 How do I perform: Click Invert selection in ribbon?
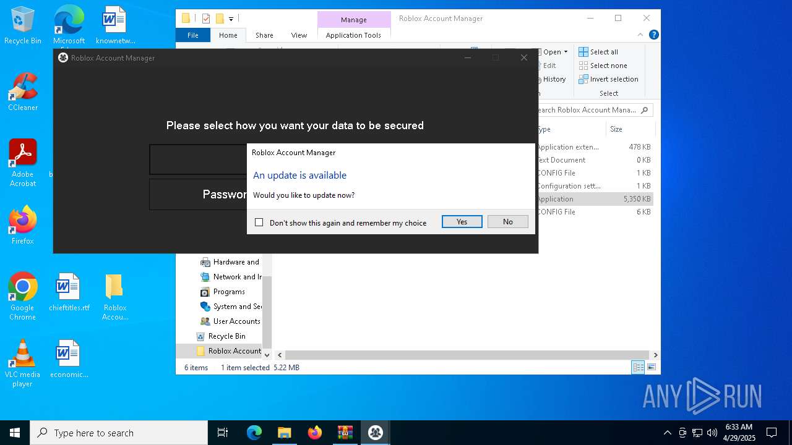[608, 79]
